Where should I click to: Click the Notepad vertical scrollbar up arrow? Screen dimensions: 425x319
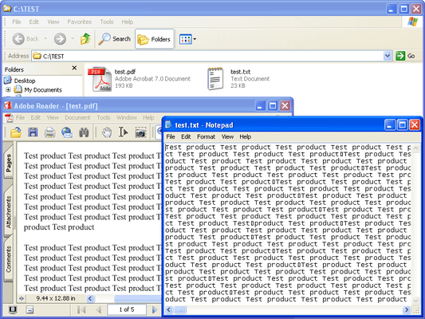415,148
